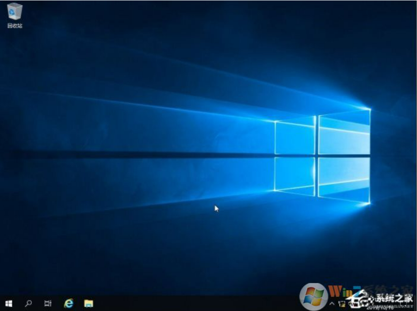Open taskbar search magnifier
This screenshot has width=417, height=311.
coord(29,303)
